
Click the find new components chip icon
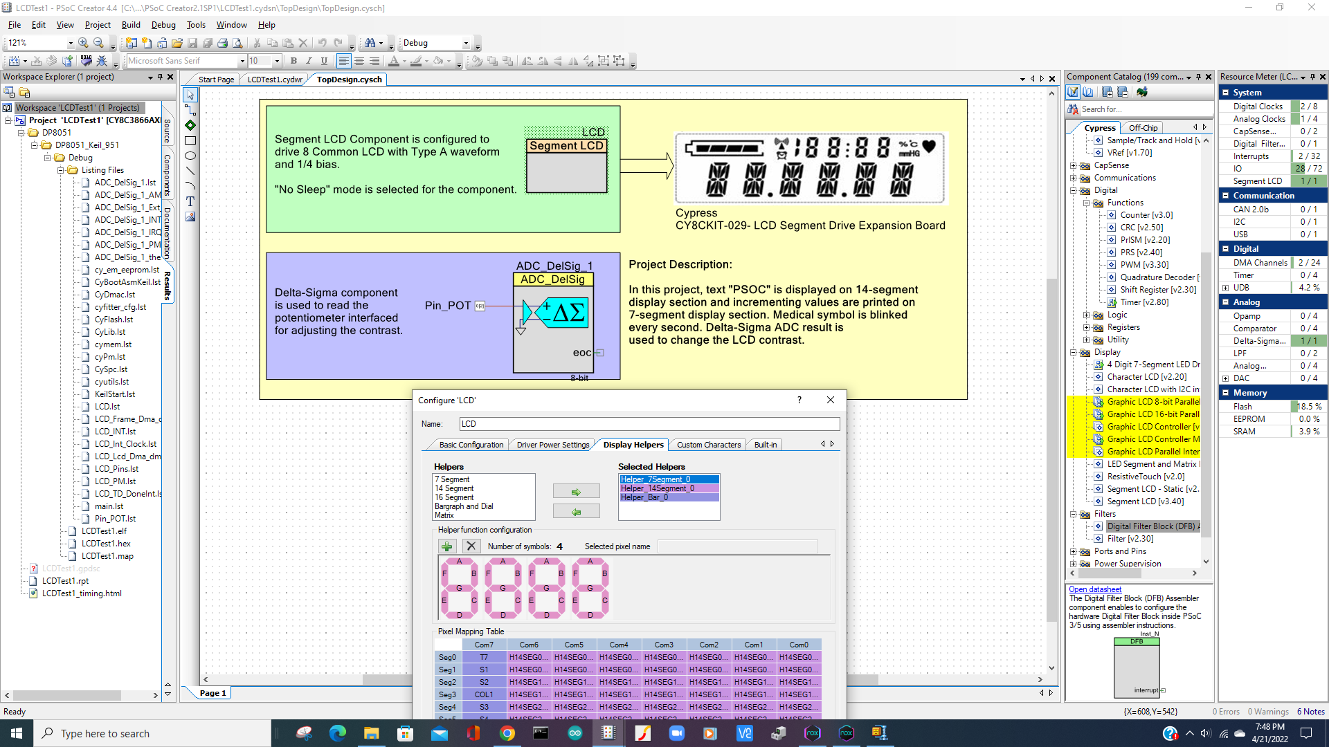click(x=1142, y=92)
